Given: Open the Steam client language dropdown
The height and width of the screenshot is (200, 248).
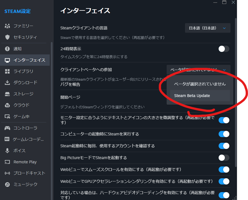Looking at the screenshot, I should (x=208, y=28).
